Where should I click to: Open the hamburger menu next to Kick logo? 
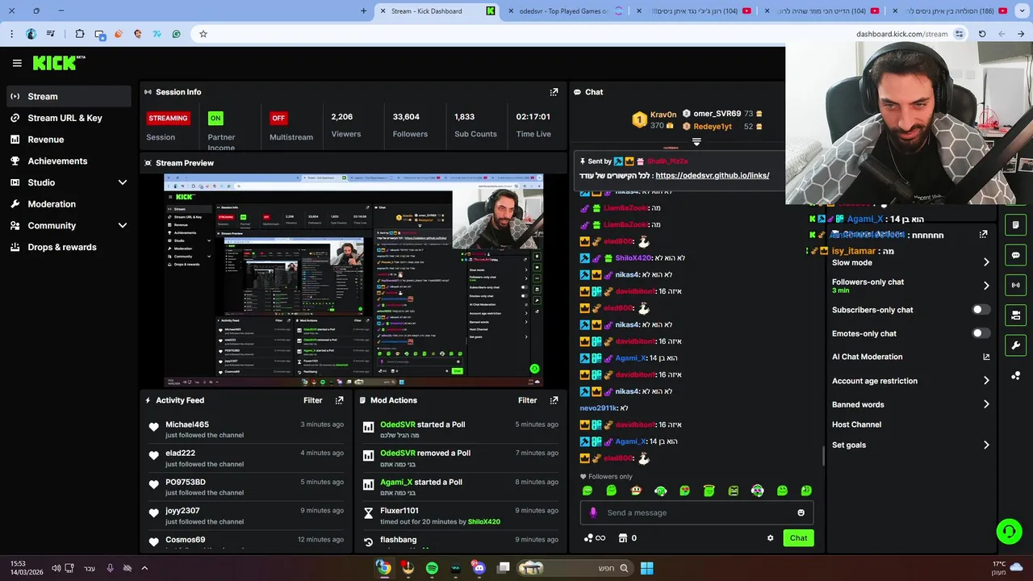point(17,63)
